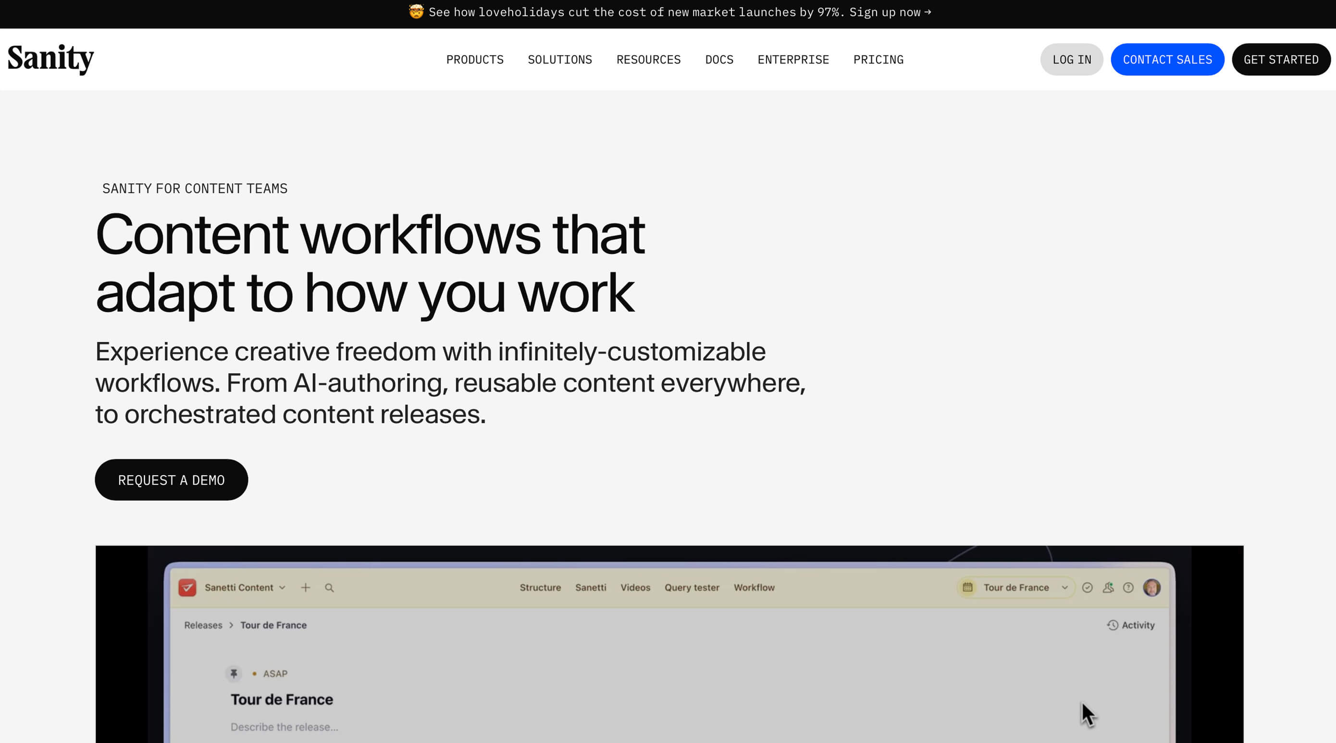The width and height of the screenshot is (1336, 743).
Task: Click the Request a Demo button
Action: (171, 480)
